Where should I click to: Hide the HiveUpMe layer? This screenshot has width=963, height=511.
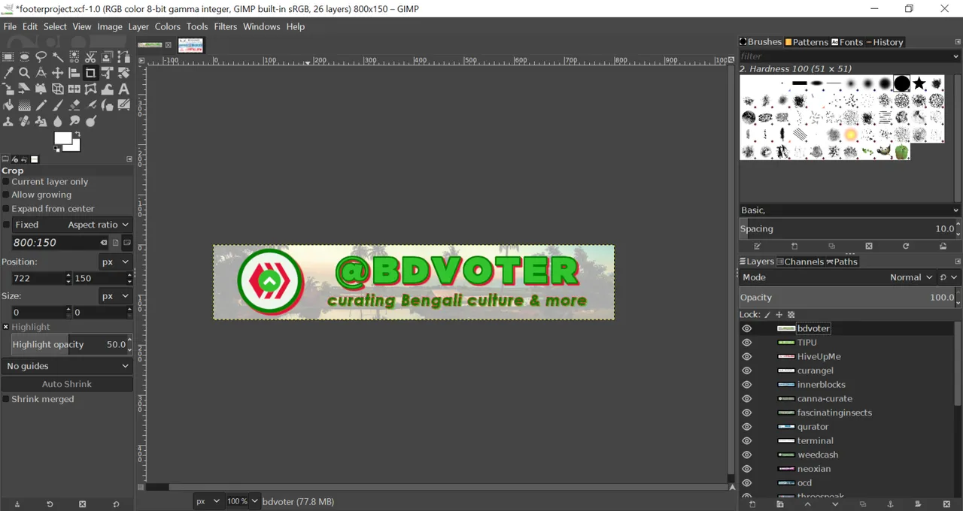pyautogui.click(x=746, y=357)
